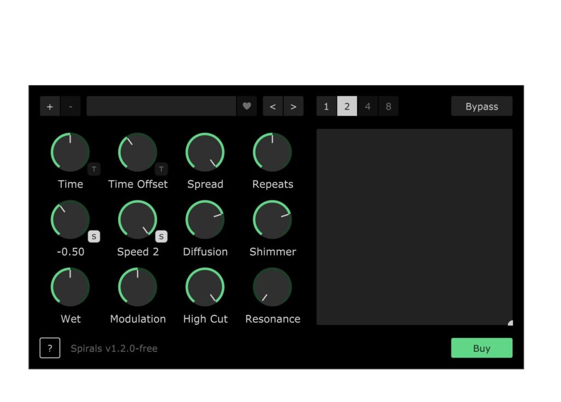Switch to delay division '8'
The width and height of the screenshot is (561, 402).
pos(388,106)
